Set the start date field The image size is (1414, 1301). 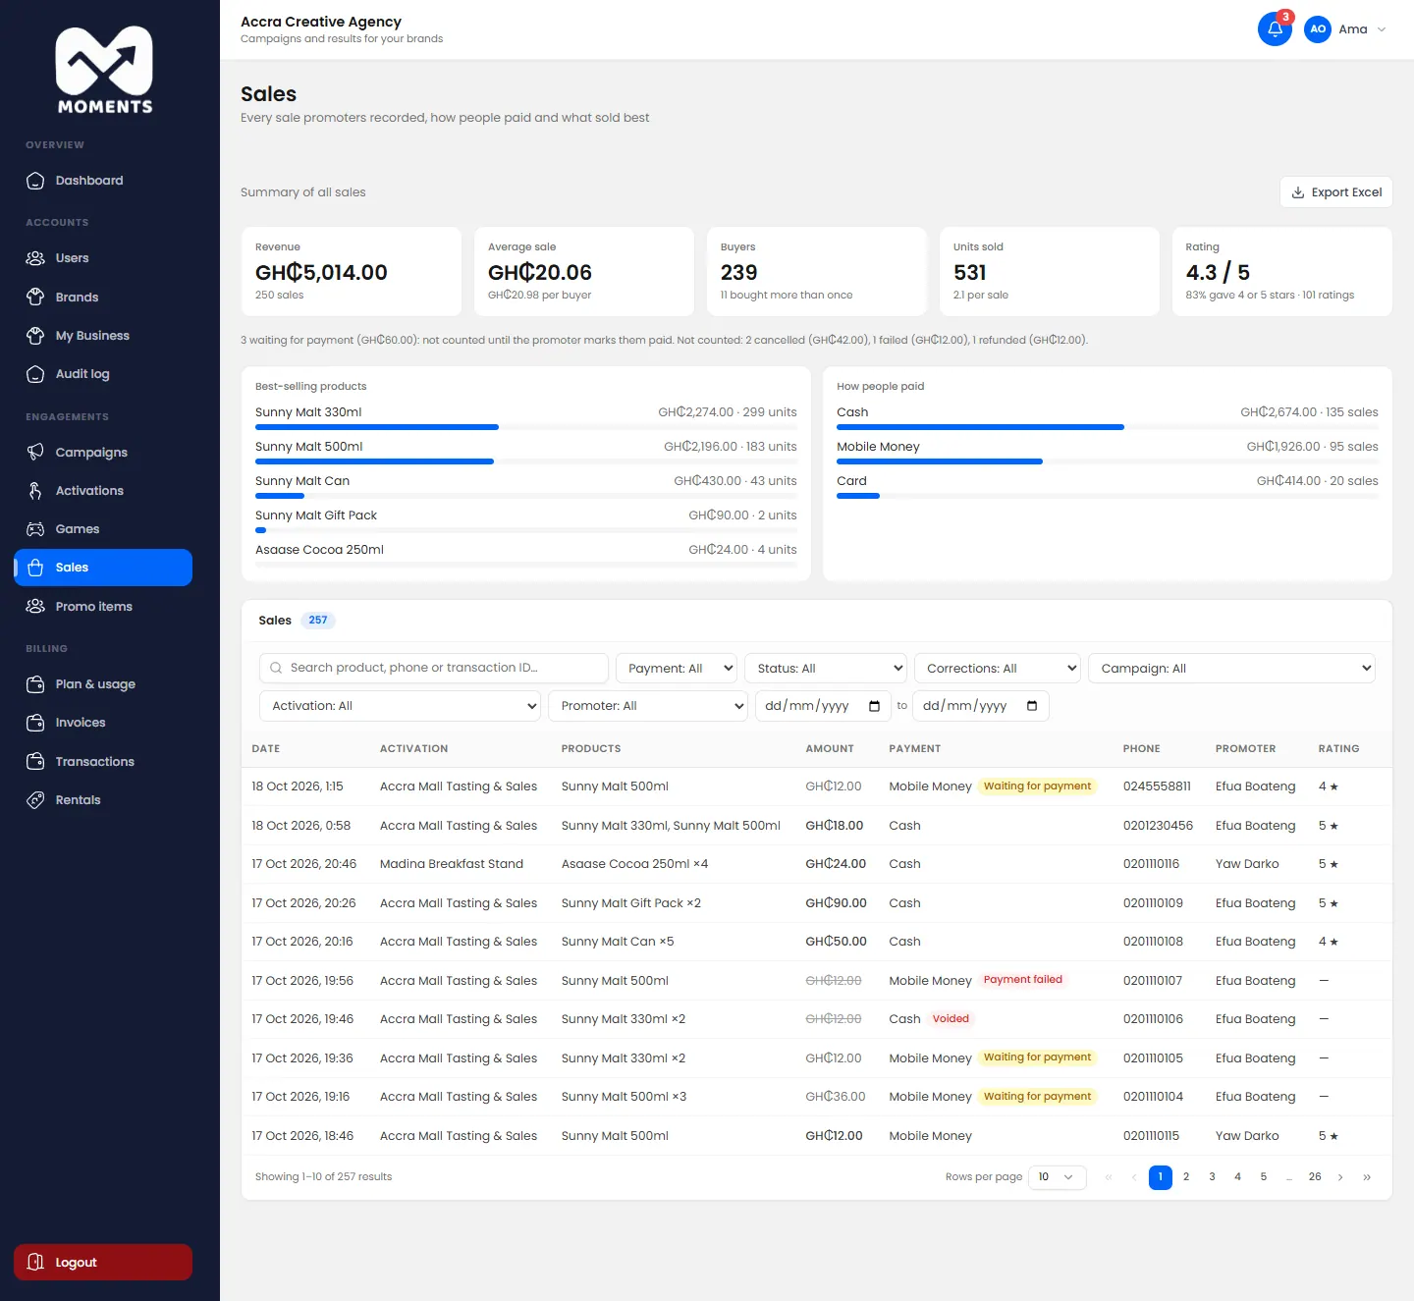point(823,706)
